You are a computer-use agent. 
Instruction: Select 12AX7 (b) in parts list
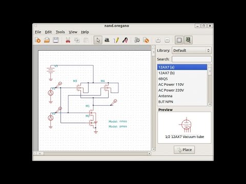click(x=182, y=73)
